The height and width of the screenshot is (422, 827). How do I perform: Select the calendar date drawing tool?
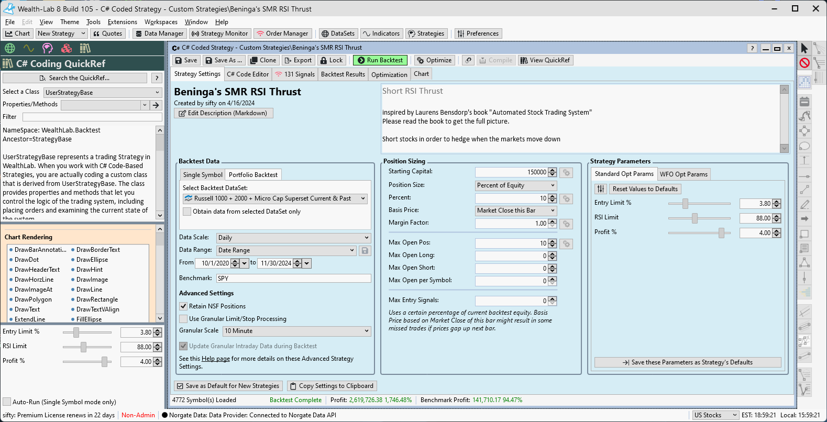pos(804,102)
